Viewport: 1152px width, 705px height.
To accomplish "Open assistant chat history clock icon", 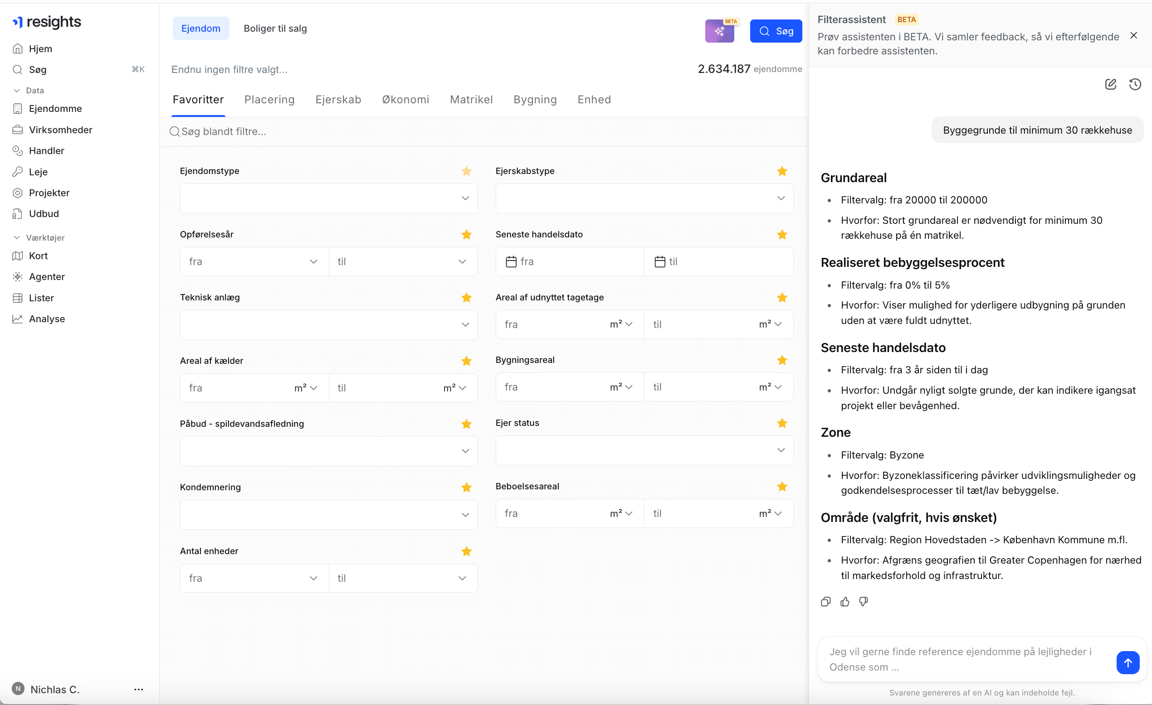I will point(1135,84).
